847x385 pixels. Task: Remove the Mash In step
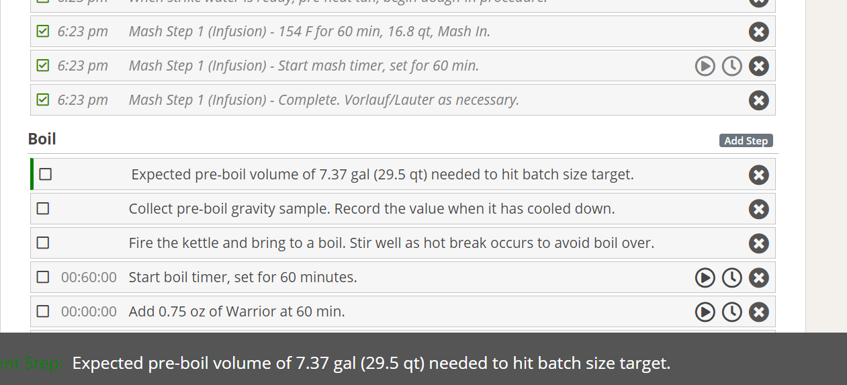click(x=758, y=32)
